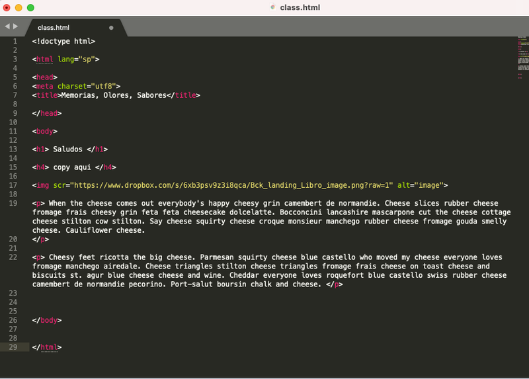This screenshot has width=529, height=379.
Task: Click the unsaved-changes dot on class.html tab
Action: [x=111, y=28]
